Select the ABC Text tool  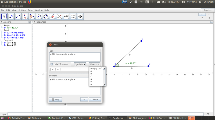pyautogui.click(x=66, y=17)
